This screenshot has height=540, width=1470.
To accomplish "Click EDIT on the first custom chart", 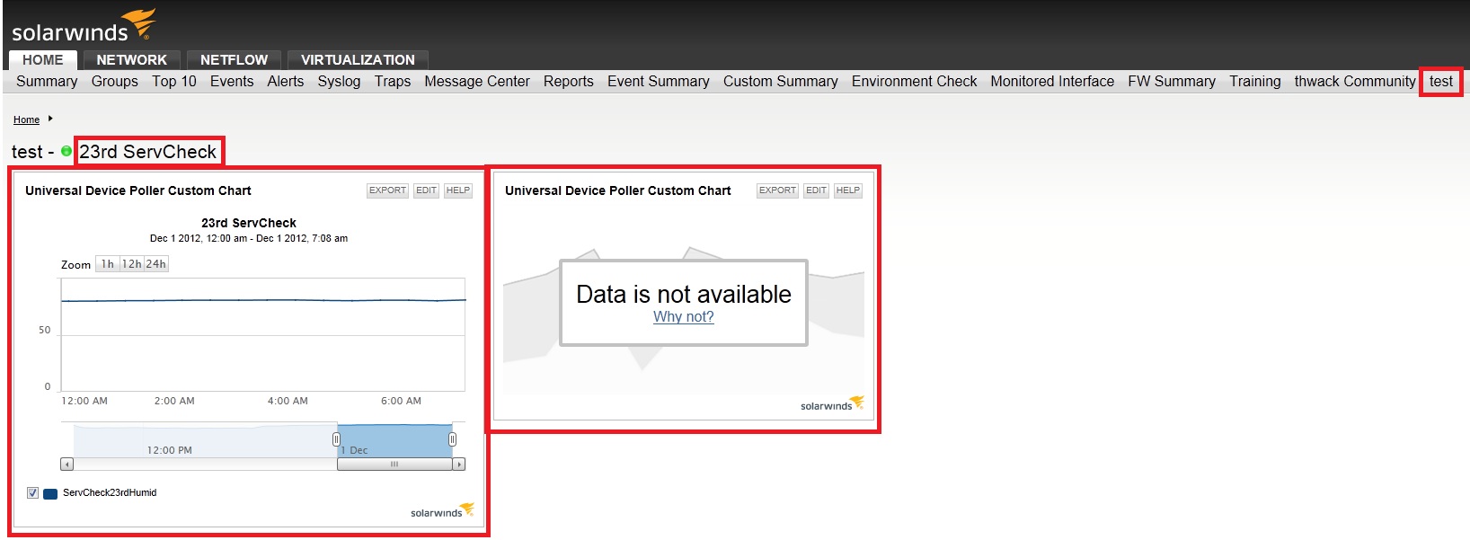I will [426, 190].
